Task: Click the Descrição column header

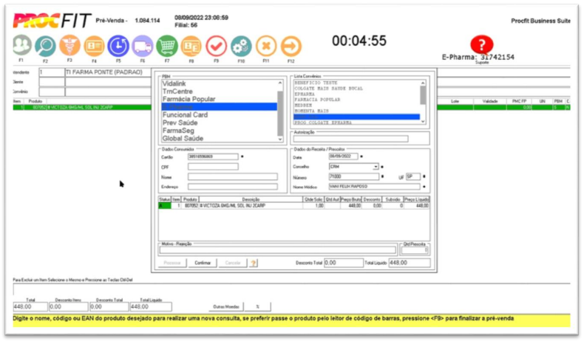Action: [251, 200]
